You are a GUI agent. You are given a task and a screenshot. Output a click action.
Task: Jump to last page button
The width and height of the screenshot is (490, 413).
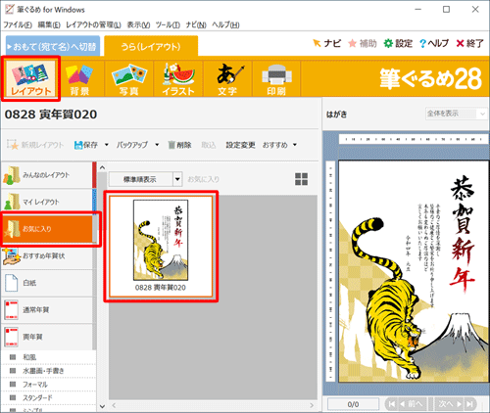tap(469, 404)
